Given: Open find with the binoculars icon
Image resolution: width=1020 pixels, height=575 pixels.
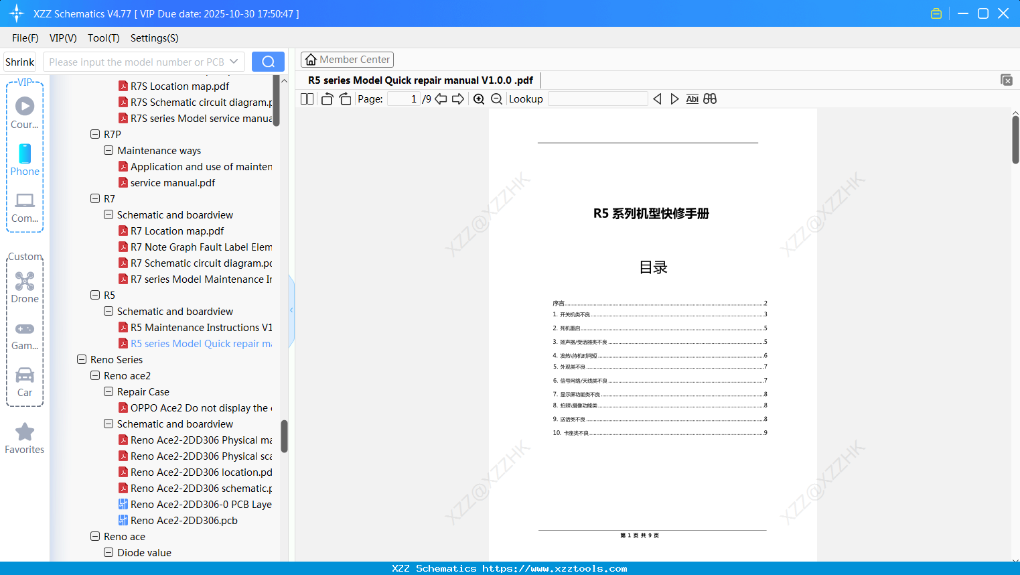Looking at the screenshot, I should tap(710, 99).
